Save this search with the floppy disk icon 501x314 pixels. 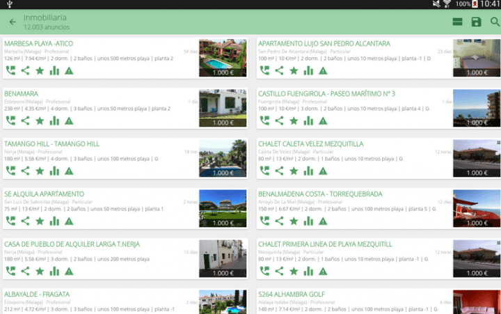[476, 22]
